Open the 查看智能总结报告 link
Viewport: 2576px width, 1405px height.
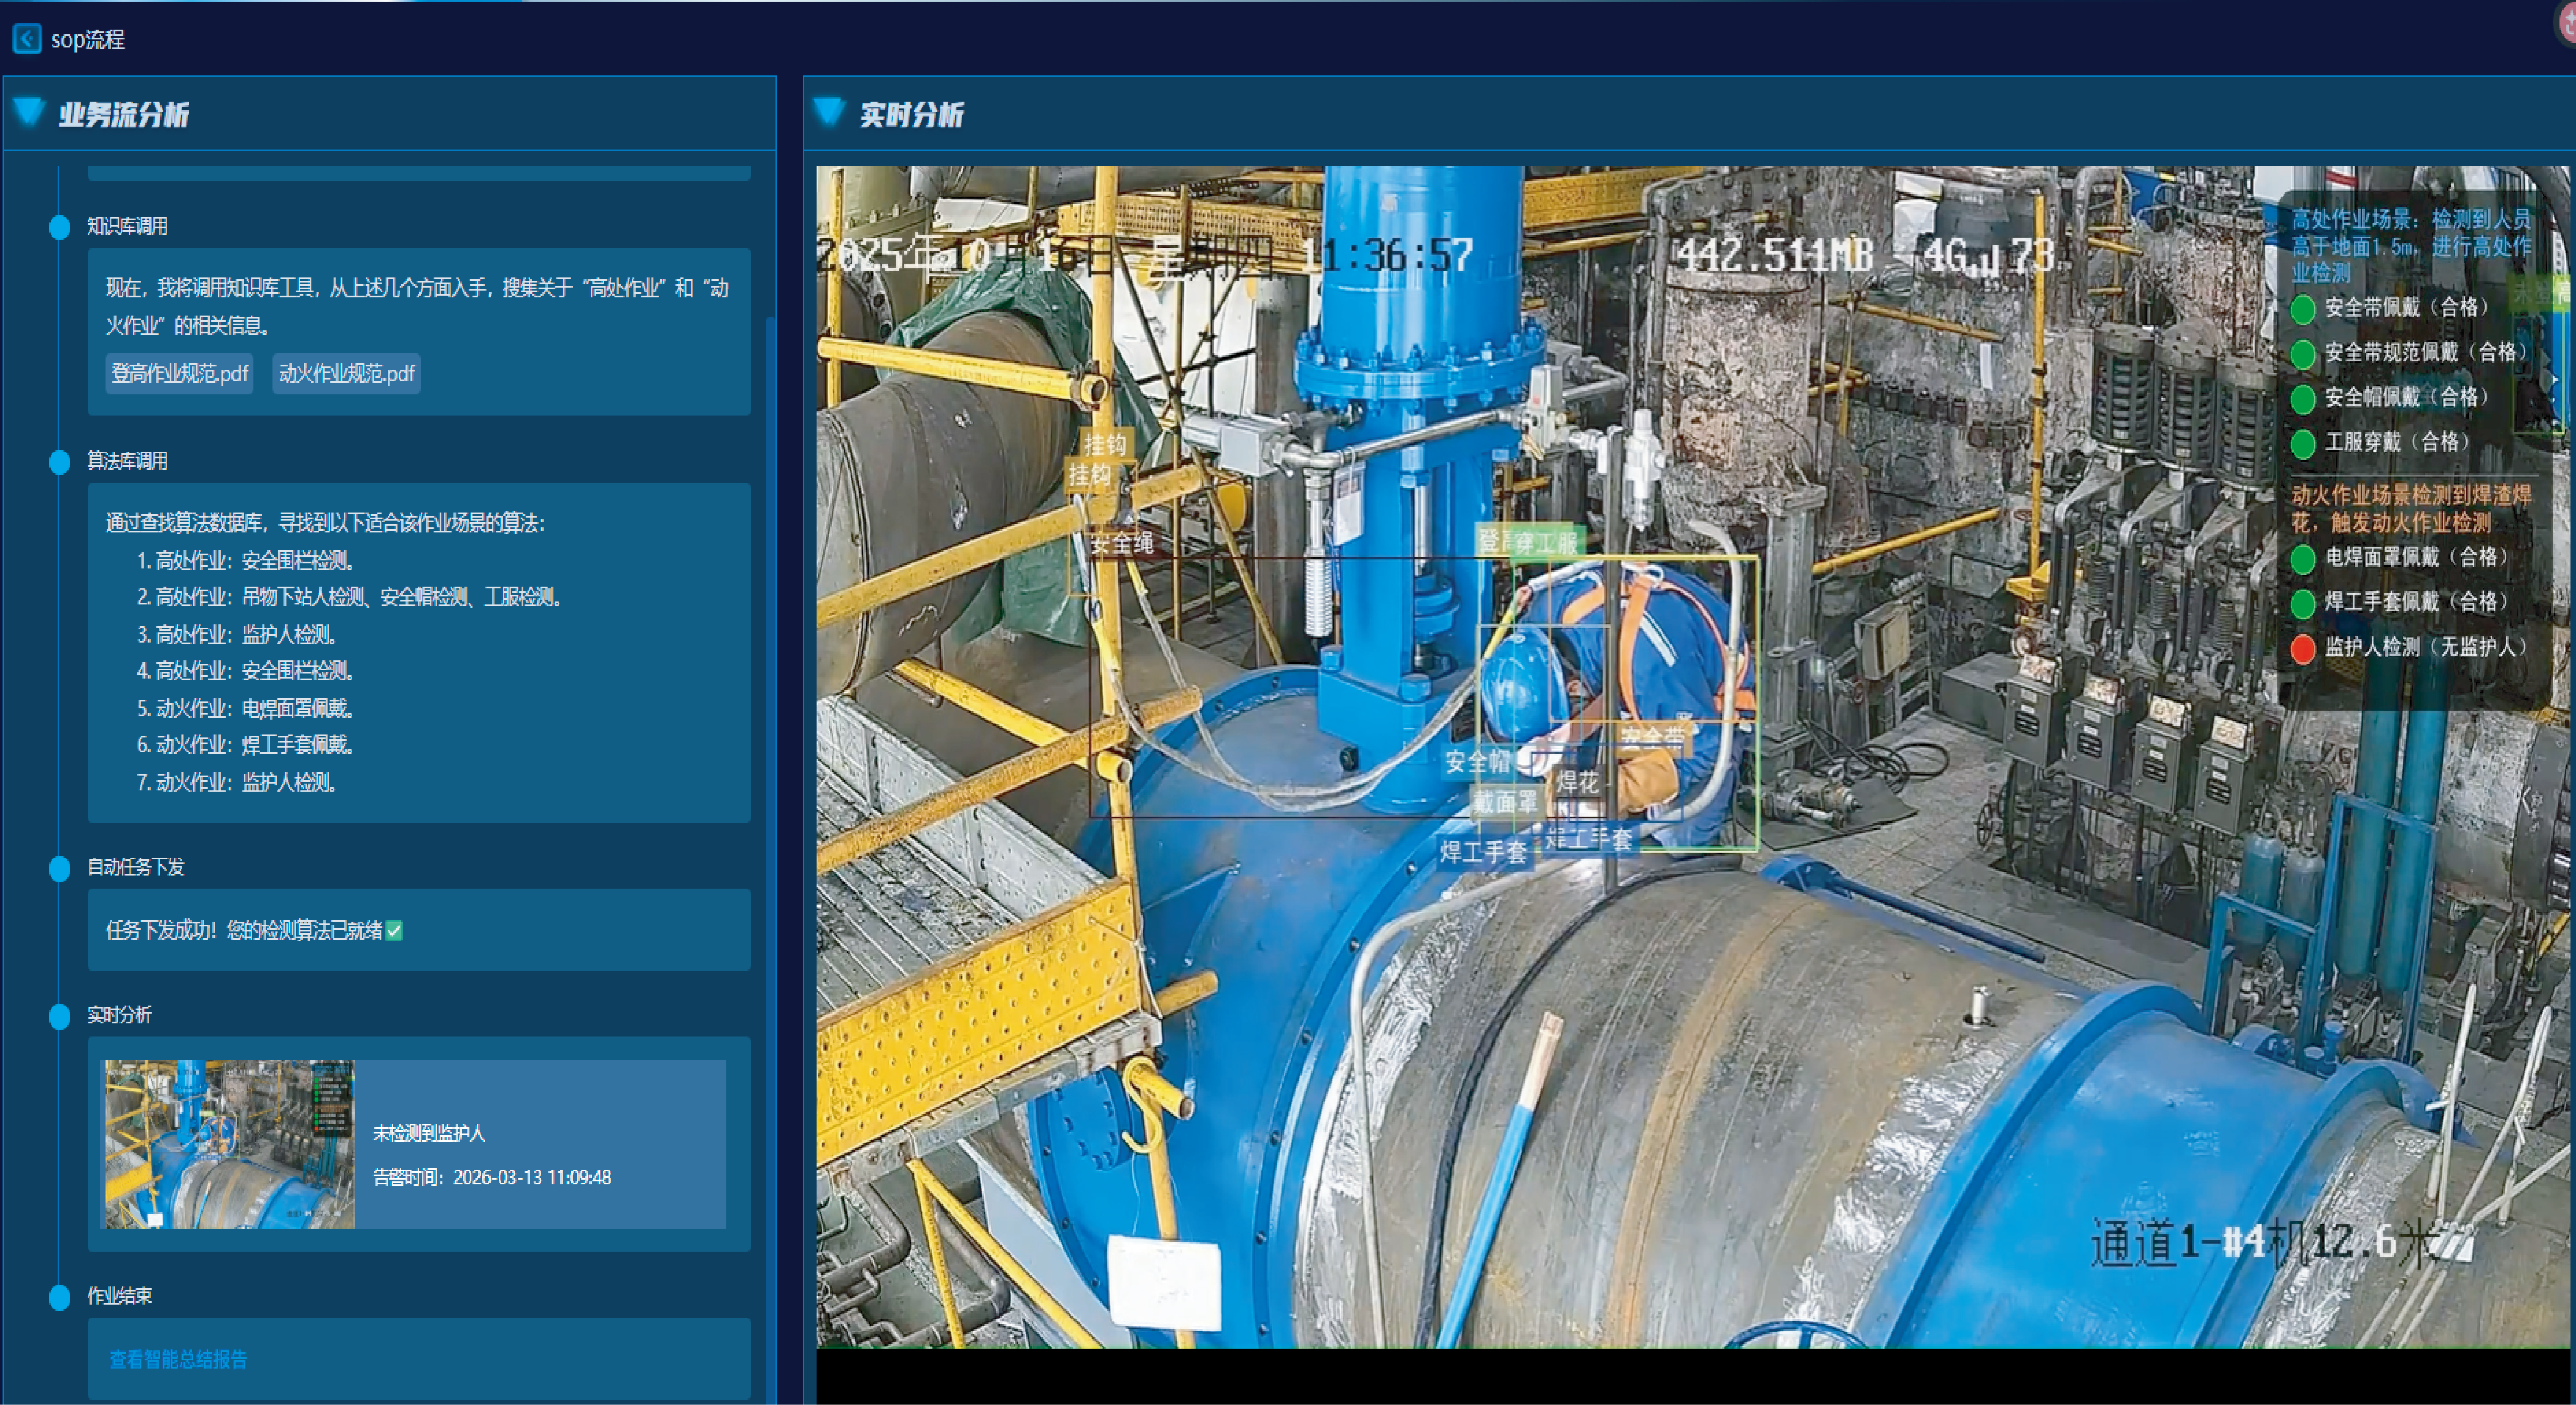(178, 1359)
